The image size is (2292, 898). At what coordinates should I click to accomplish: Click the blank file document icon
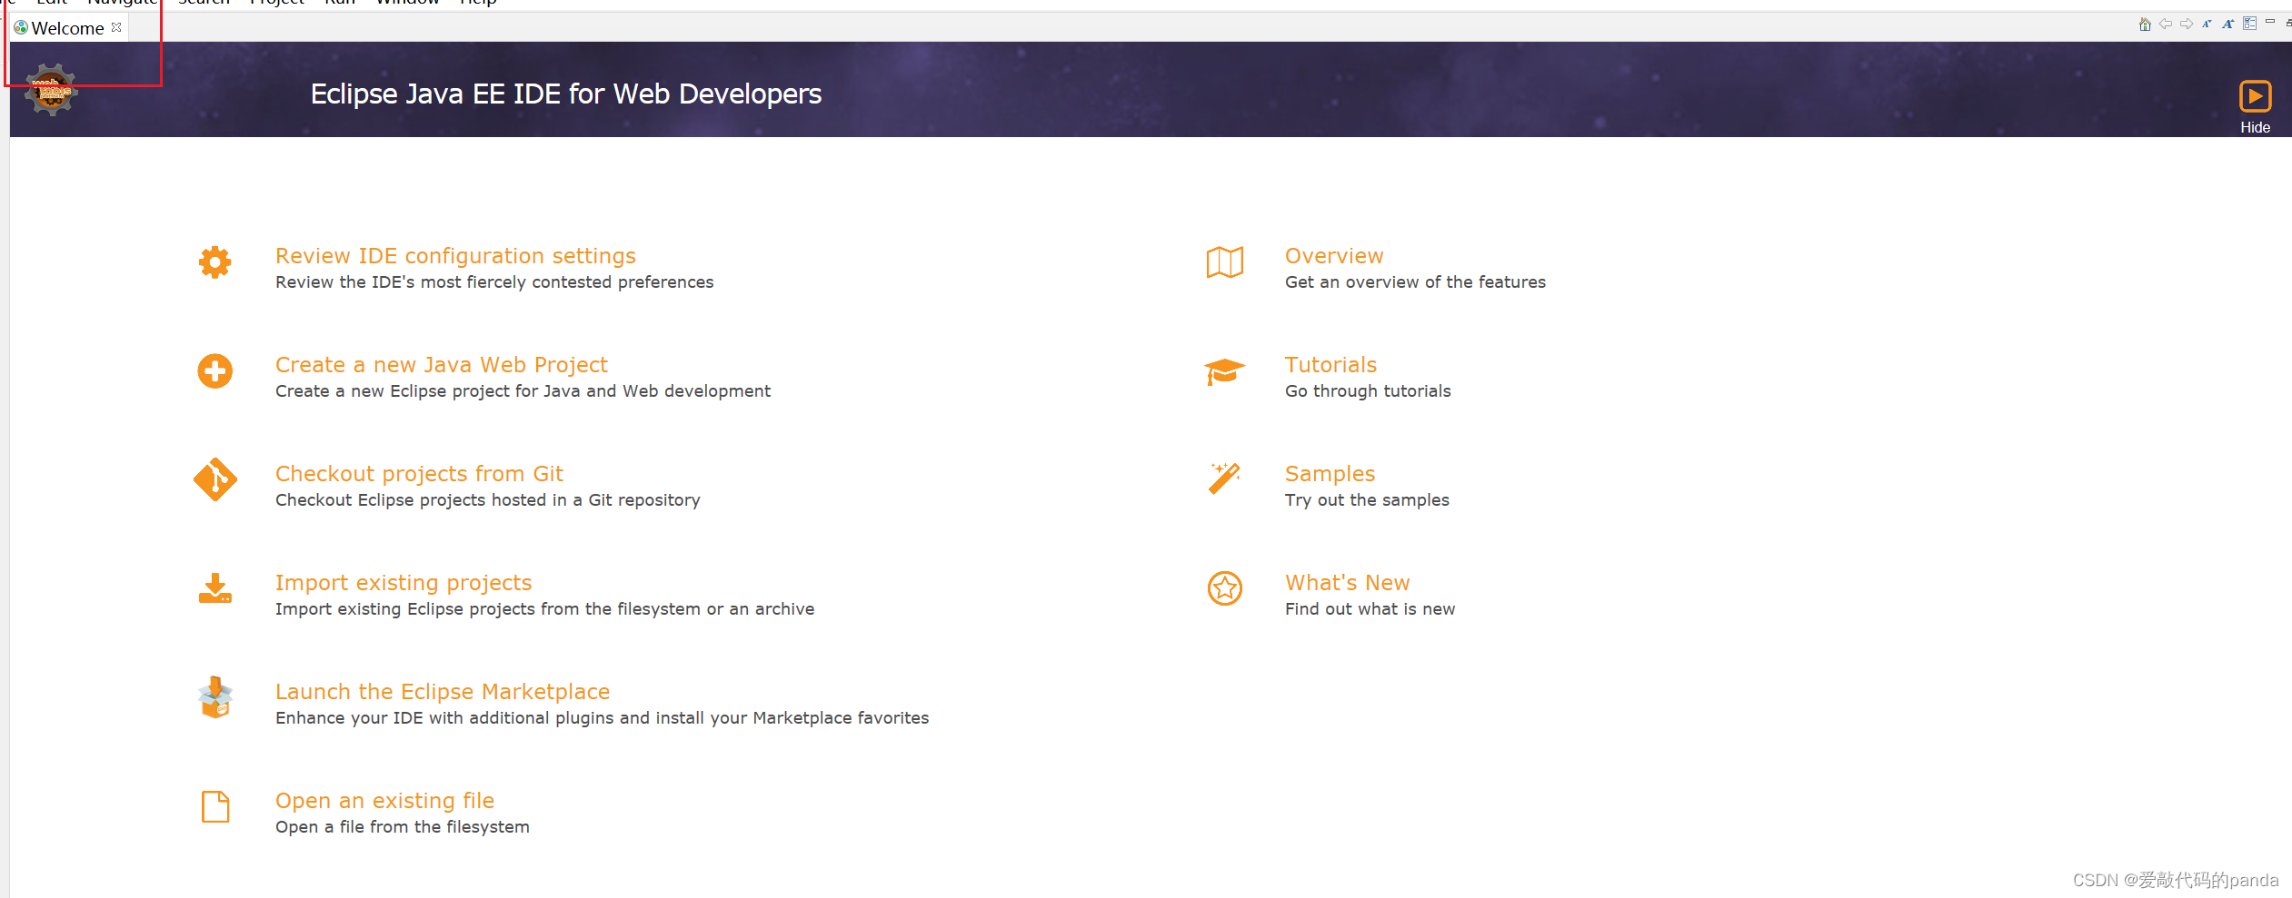215,806
